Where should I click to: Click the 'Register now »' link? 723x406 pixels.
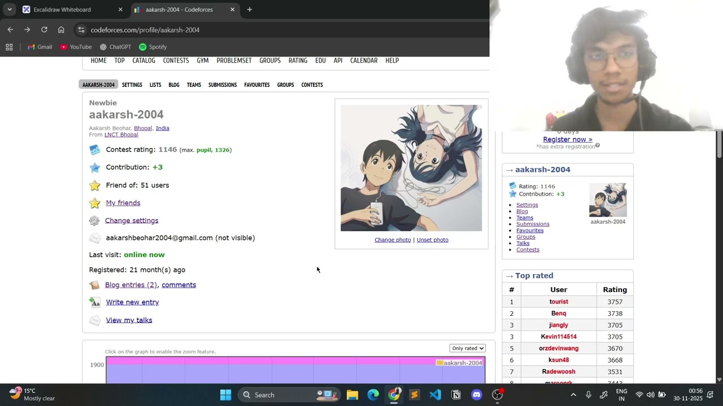[x=568, y=139]
